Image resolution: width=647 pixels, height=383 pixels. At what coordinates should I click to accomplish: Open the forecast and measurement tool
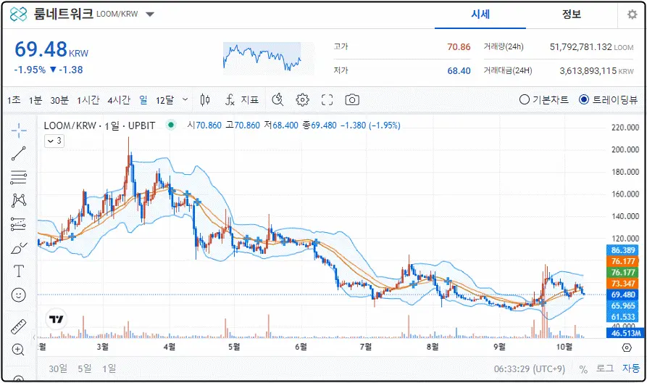19,224
